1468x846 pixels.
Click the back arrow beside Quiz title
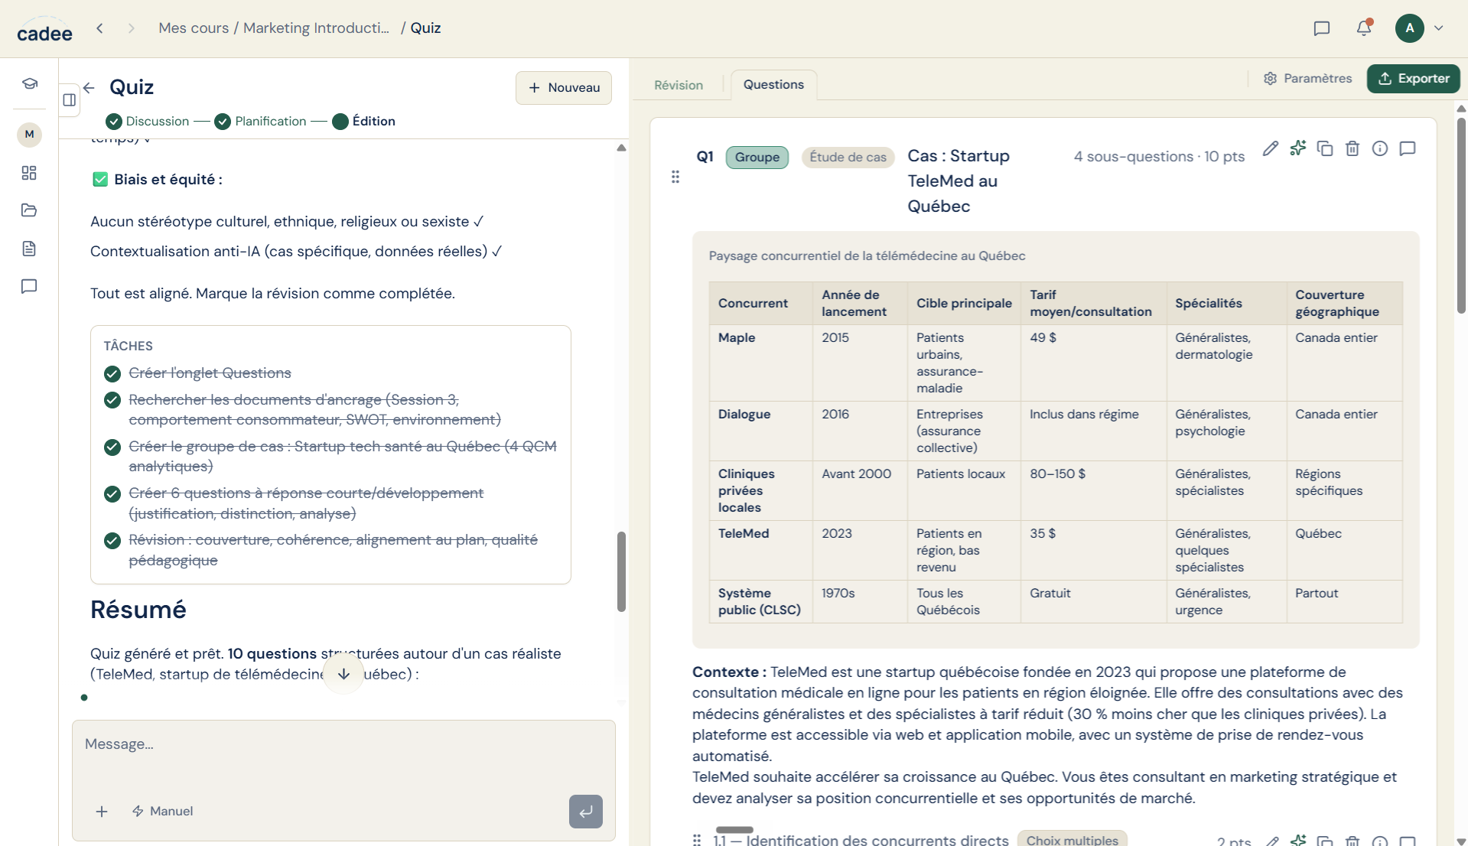pyautogui.click(x=89, y=88)
